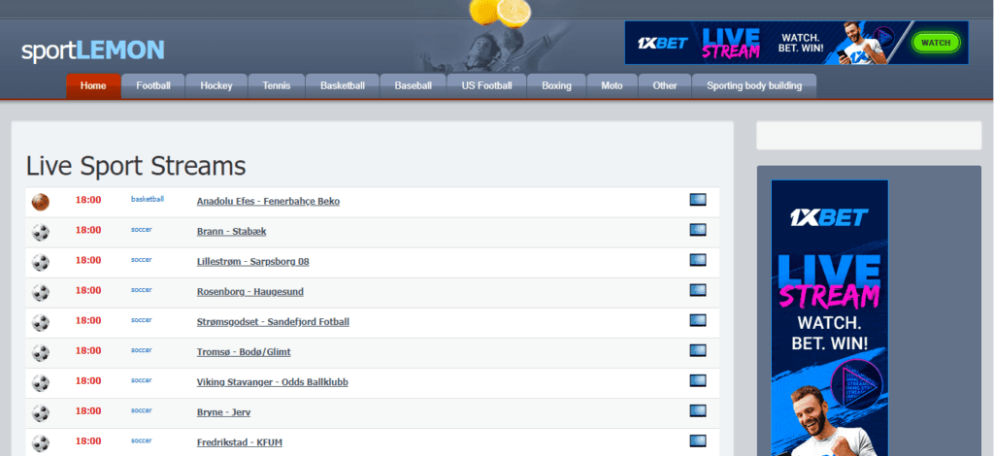Click the soccer ball icon in Tromsø - Bodø/Glimt row
Image resolution: width=994 pixels, height=456 pixels.
click(41, 353)
